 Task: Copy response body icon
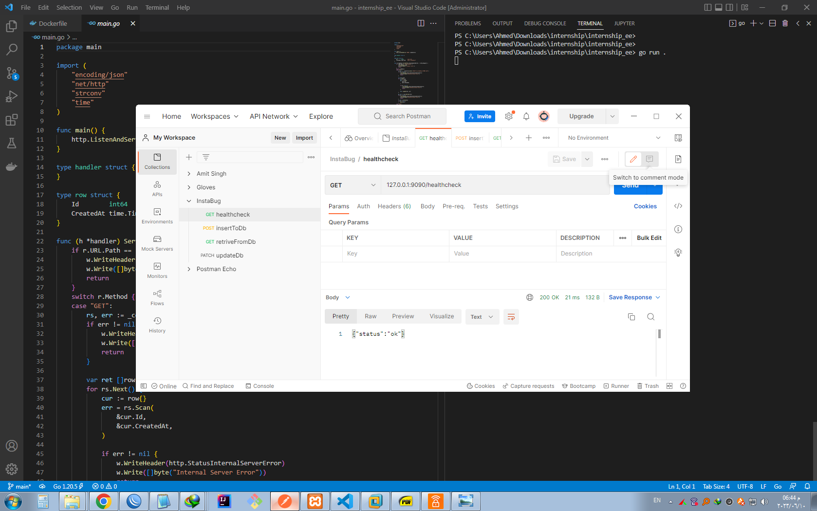631,317
